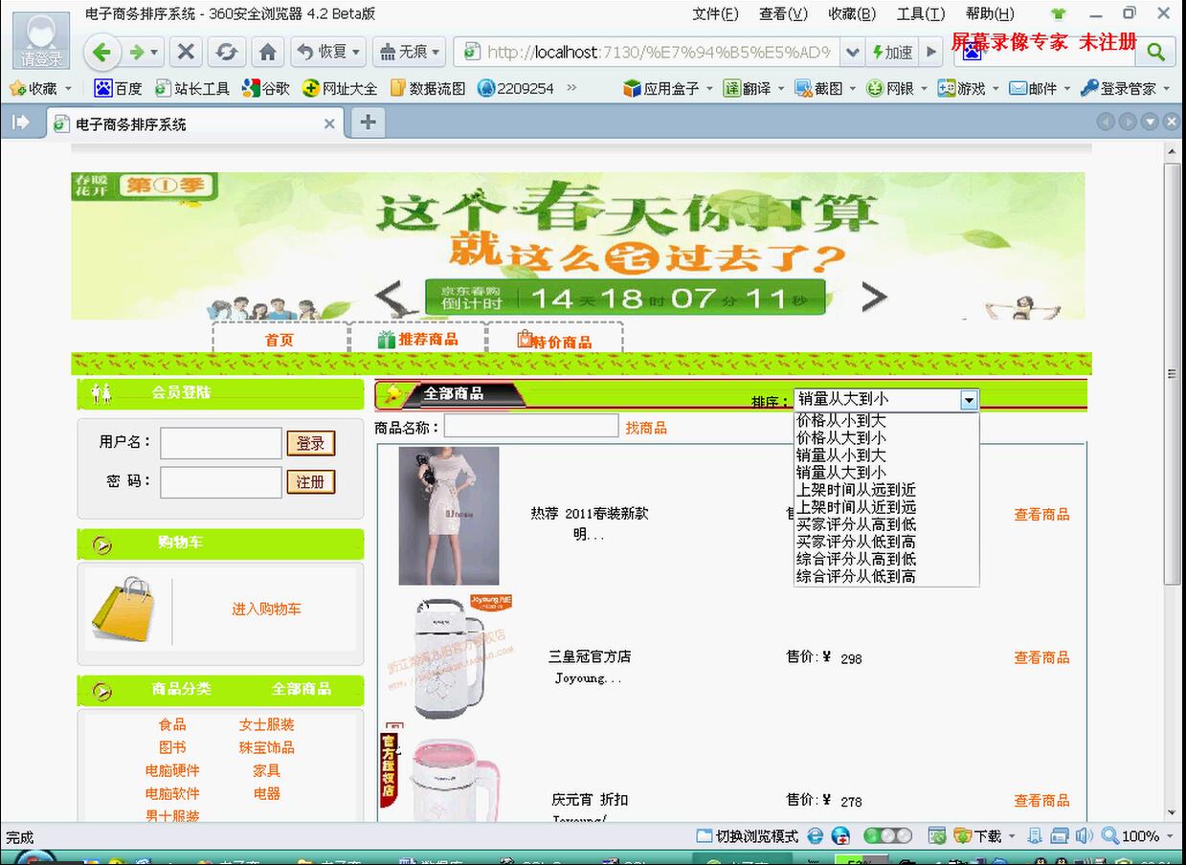Screen dimensions: 1186x865
Task: Open the 数据流图 bookmark folder
Action: tap(428, 88)
